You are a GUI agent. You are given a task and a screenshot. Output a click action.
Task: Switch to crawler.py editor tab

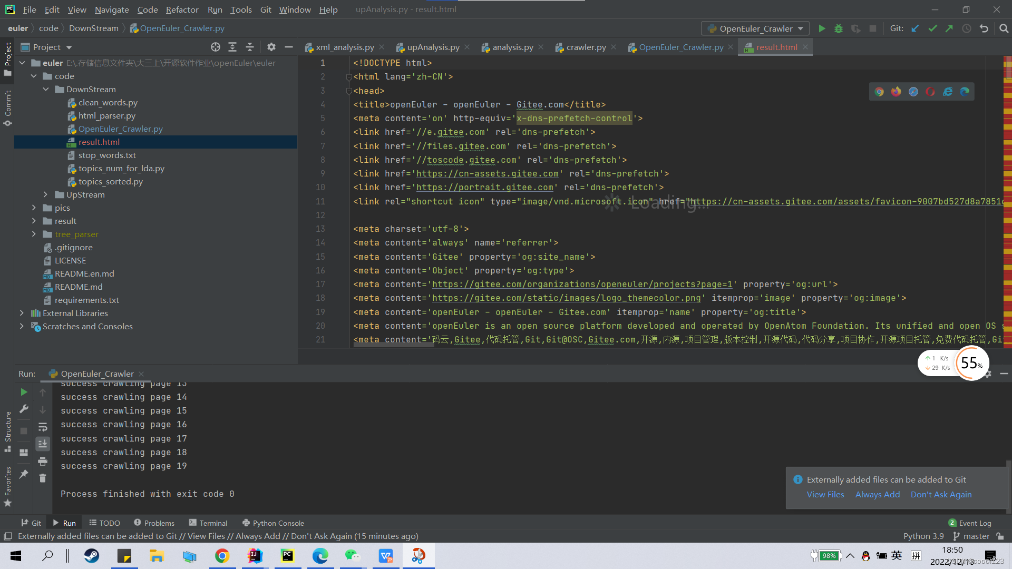[x=586, y=47]
